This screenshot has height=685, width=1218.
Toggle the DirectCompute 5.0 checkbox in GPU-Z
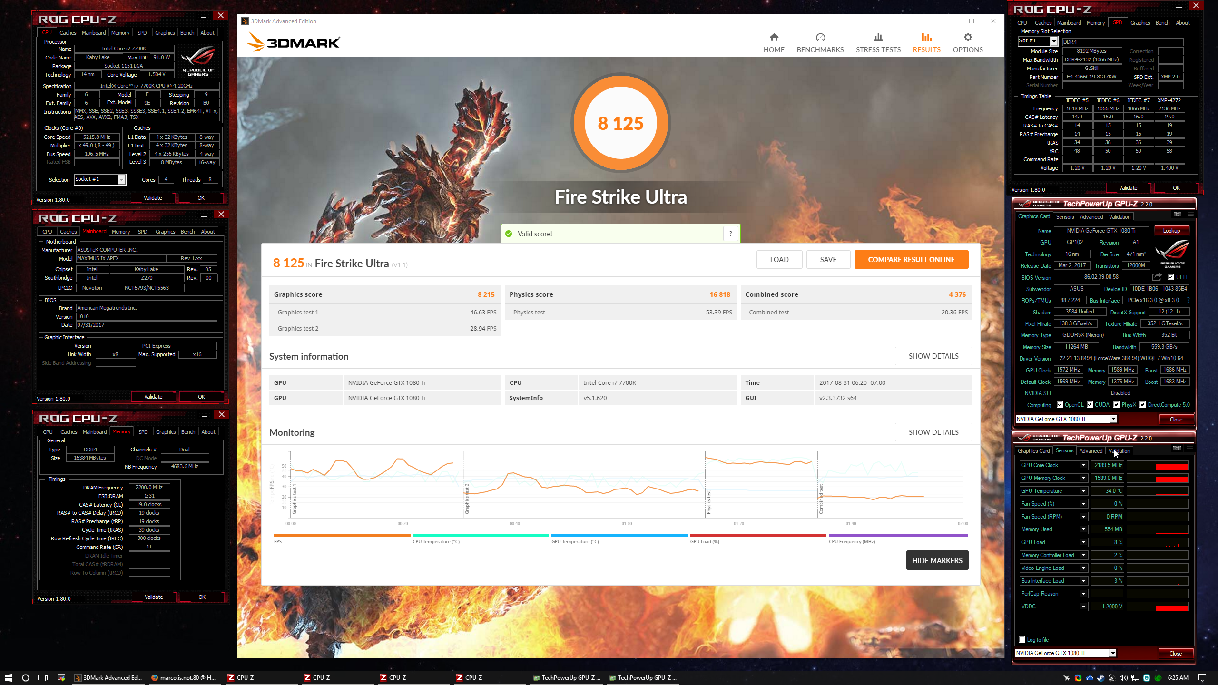[x=1142, y=405]
